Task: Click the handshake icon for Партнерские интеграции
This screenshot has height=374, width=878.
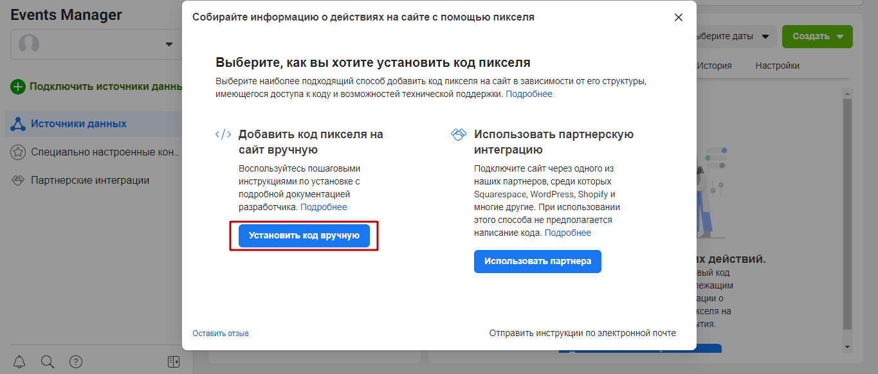Action: point(18,181)
